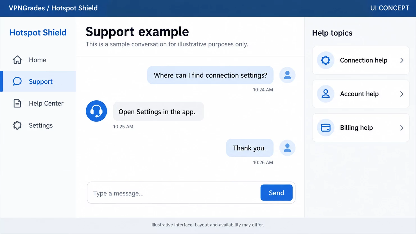Screen dimensions: 416x234
Task: Go to Home in the sidebar
Action: point(38,60)
